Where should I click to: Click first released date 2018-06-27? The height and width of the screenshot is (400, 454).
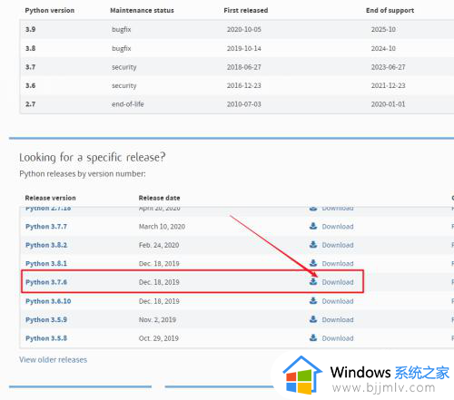point(244,67)
